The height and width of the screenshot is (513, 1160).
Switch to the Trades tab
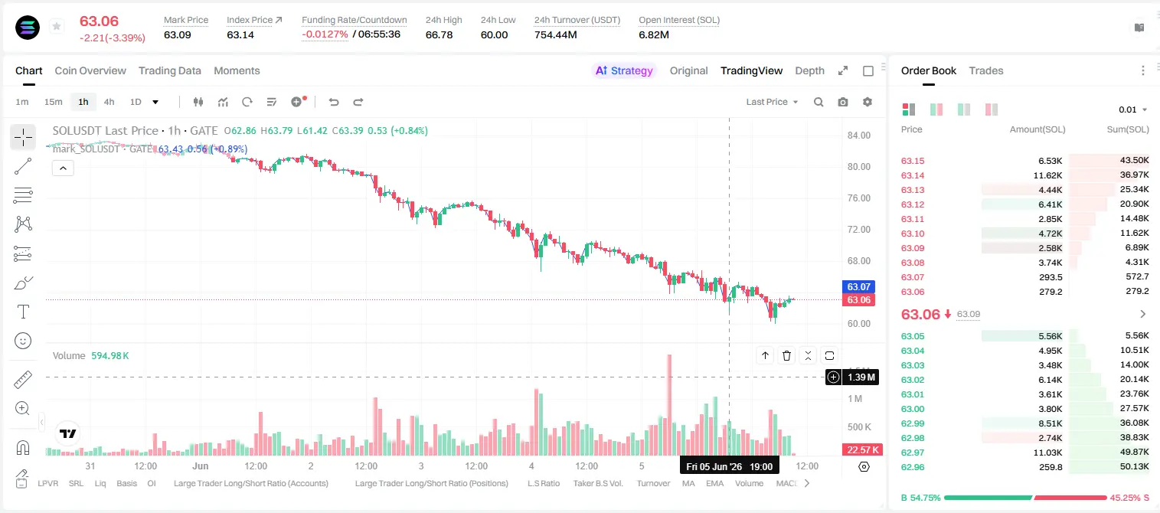click(x=985, y=70)
